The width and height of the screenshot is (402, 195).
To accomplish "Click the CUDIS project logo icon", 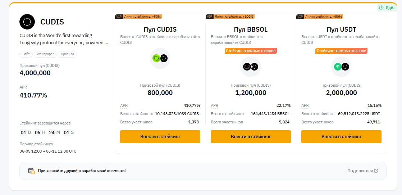I will pos(27,22).
